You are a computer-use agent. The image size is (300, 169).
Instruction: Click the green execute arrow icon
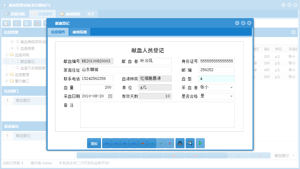[200, 143]
